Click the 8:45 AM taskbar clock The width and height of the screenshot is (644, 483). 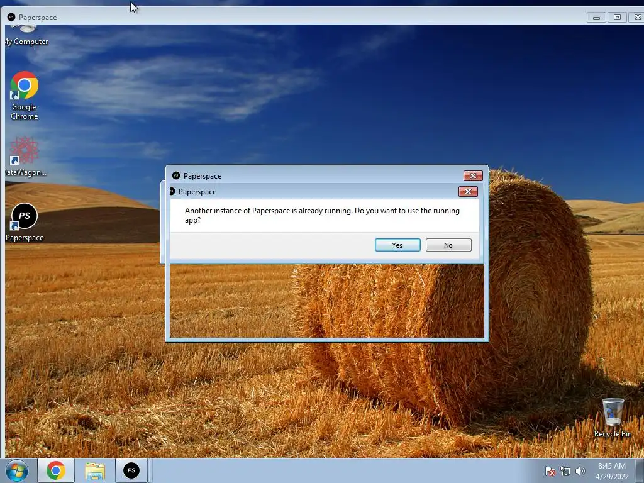(x=612, y=471)
